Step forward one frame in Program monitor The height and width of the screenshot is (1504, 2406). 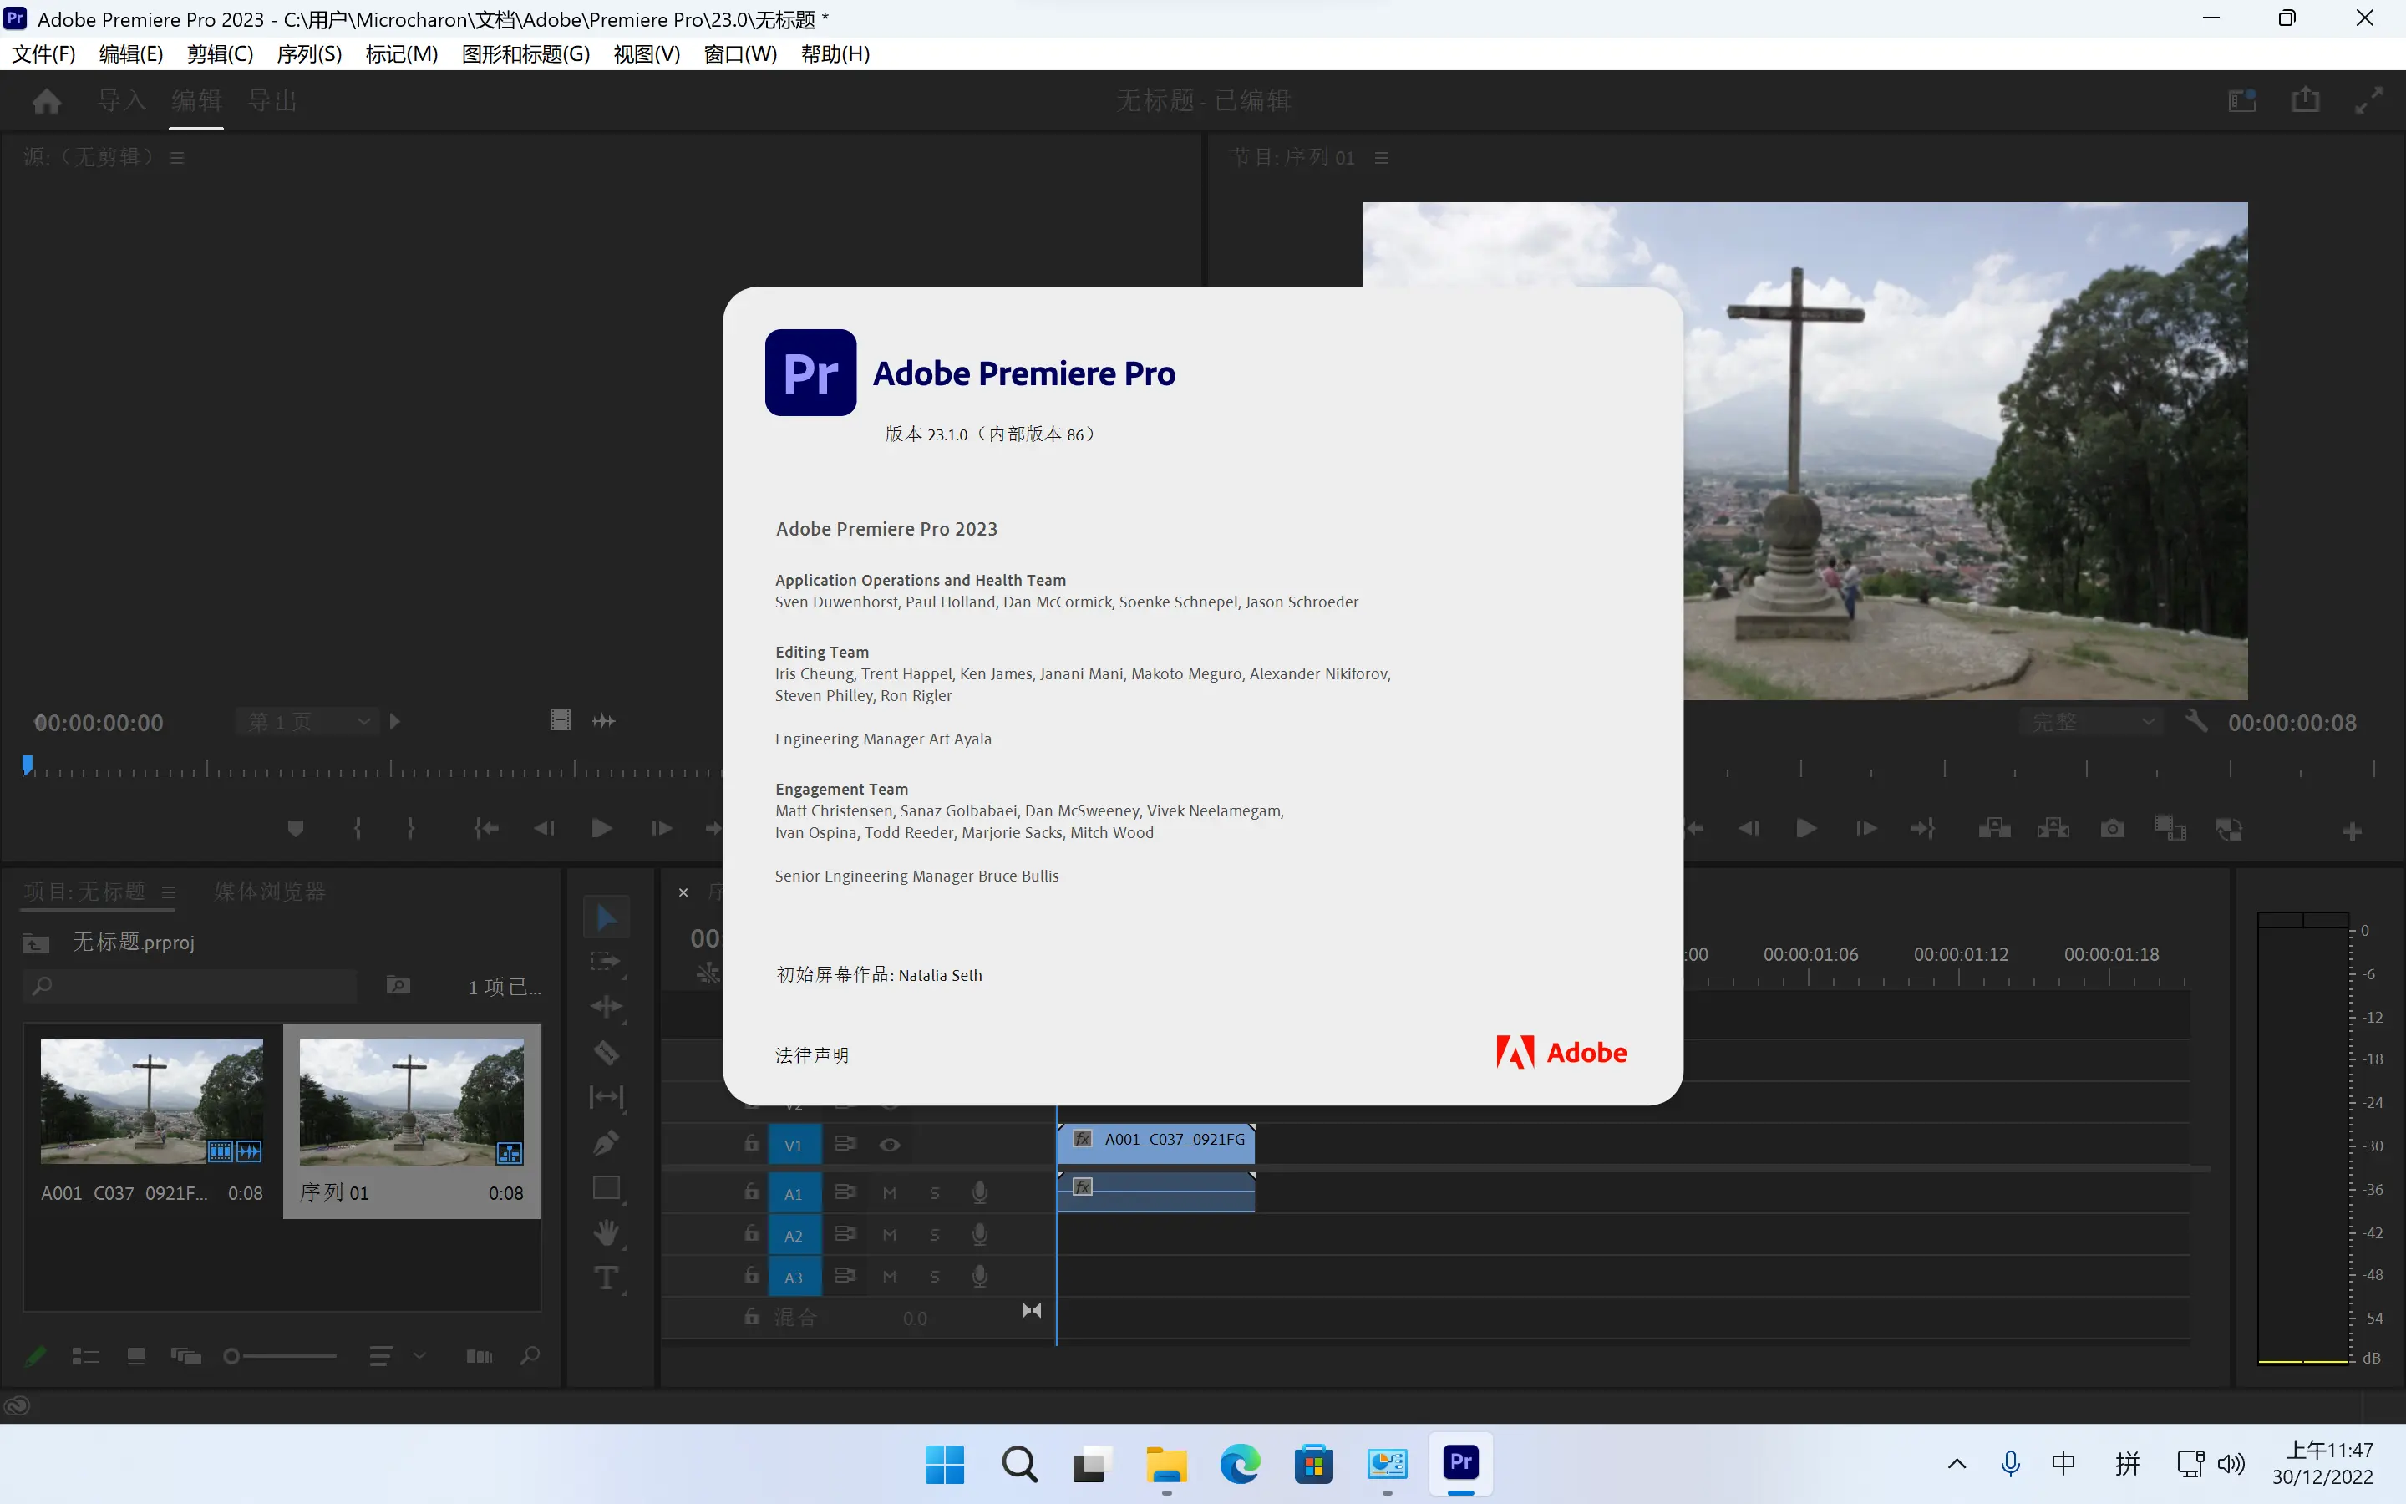pos(1866,829)
